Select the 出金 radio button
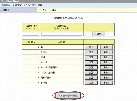This screenshot has width=137, height=101. (50, 10)
